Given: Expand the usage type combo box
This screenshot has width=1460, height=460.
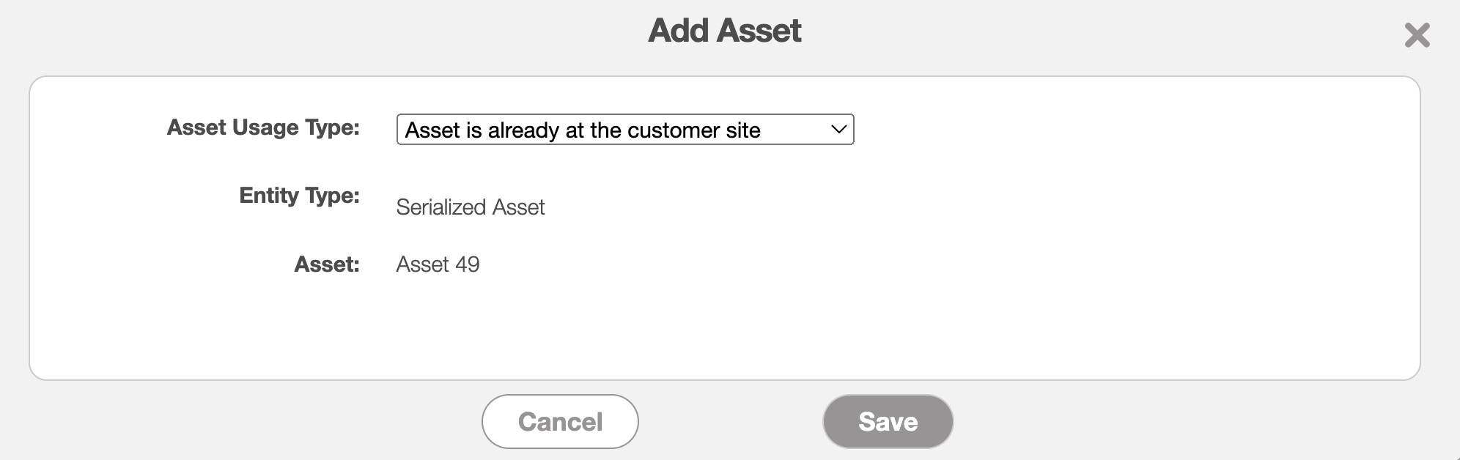Looking at the screenshot, I should pos(624,130).
